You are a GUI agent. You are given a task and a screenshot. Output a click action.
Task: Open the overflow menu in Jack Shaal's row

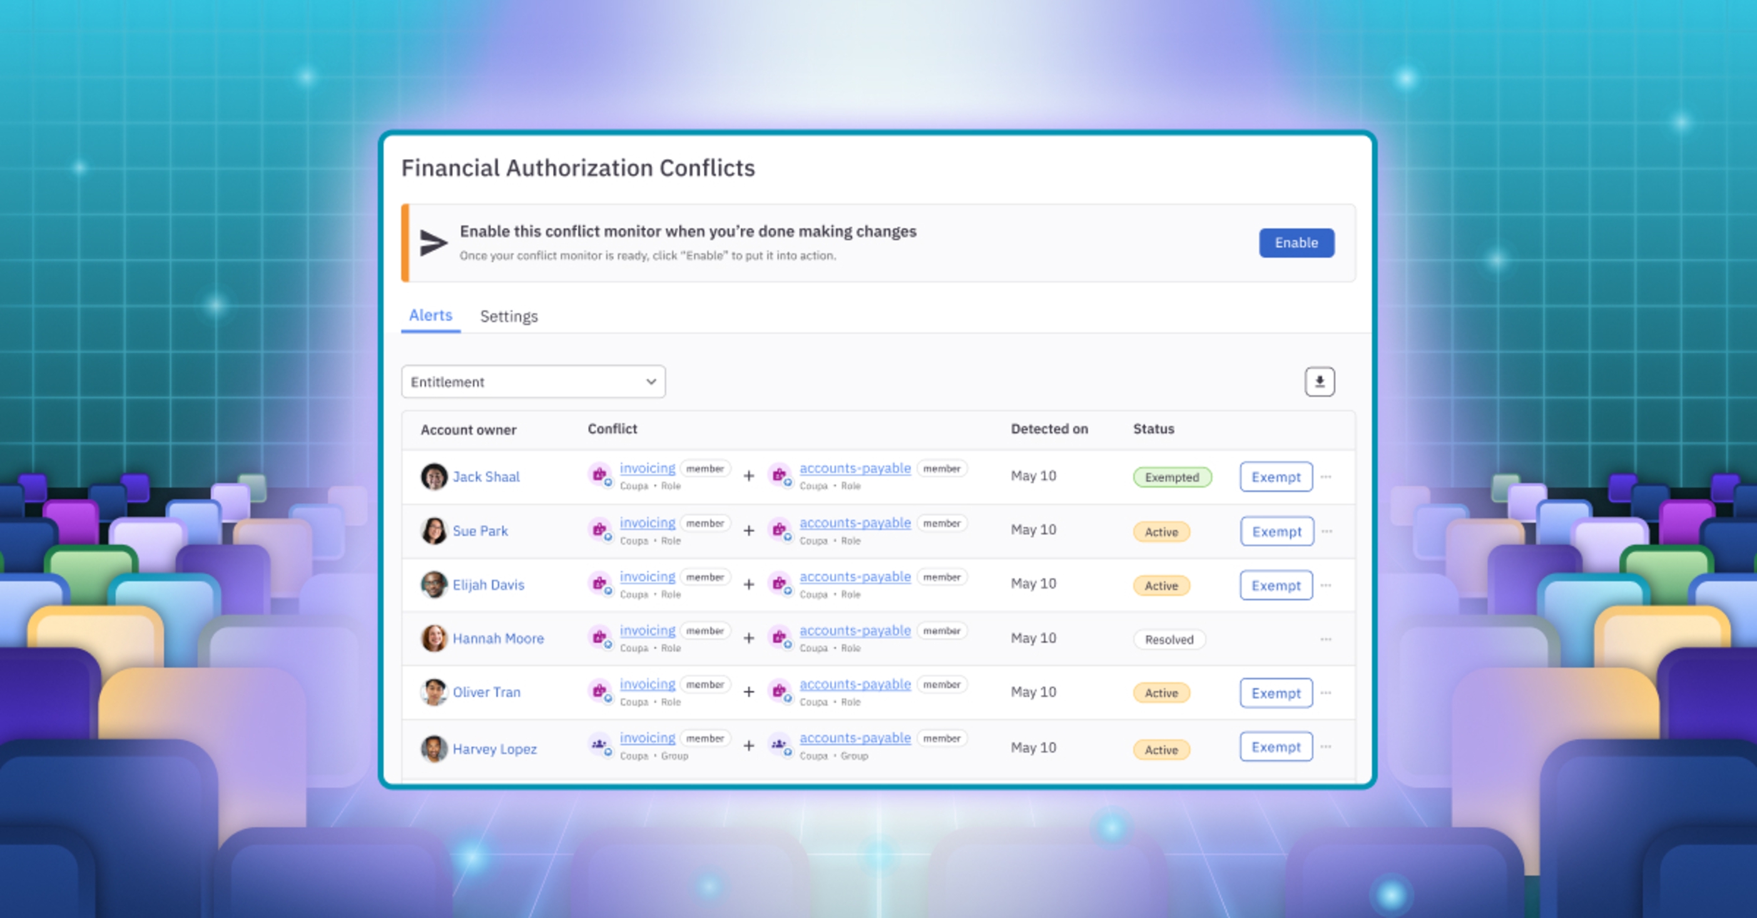[x=1327, y=477]
